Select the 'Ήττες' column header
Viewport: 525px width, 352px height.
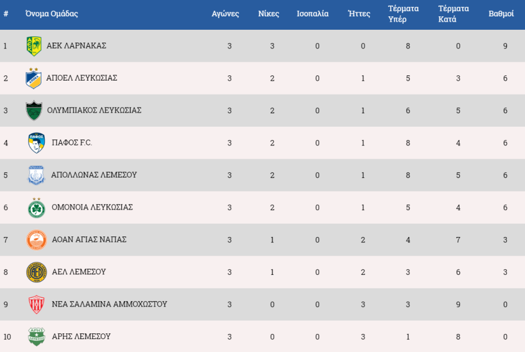[359, 14]
